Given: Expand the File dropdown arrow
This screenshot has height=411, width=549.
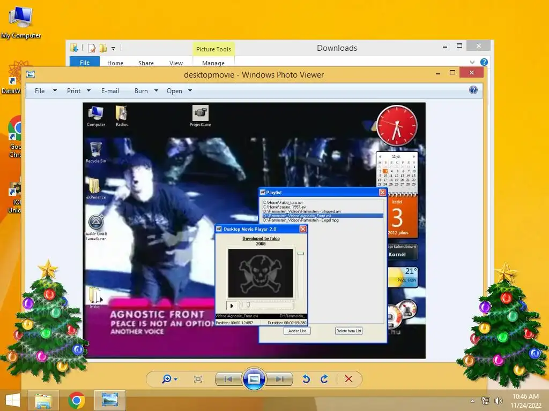Looking at the screenshot, I should [x=55, y=90].
